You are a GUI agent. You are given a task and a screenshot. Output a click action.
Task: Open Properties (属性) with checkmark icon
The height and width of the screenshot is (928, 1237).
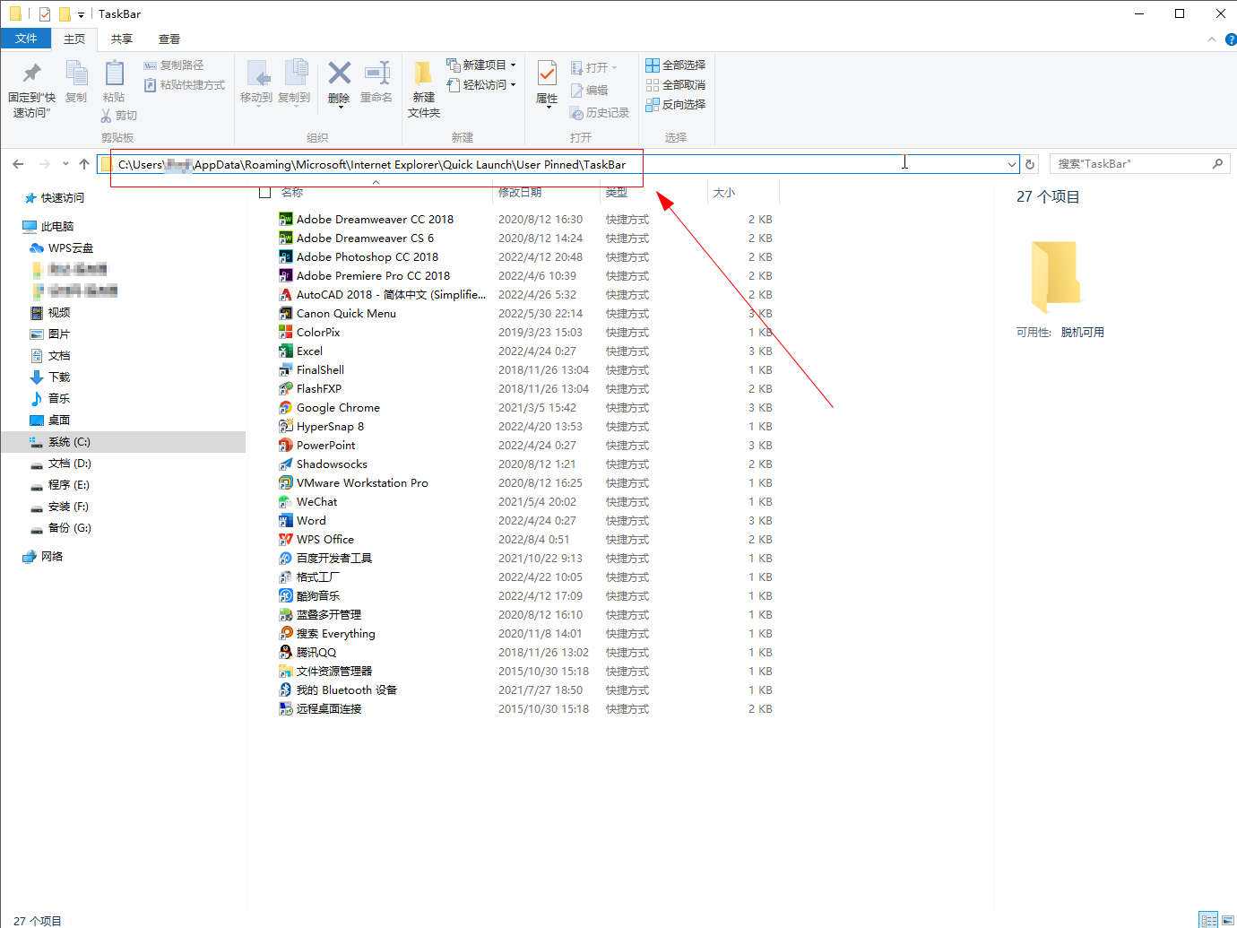pyautogui.click(x=547, y=83)
